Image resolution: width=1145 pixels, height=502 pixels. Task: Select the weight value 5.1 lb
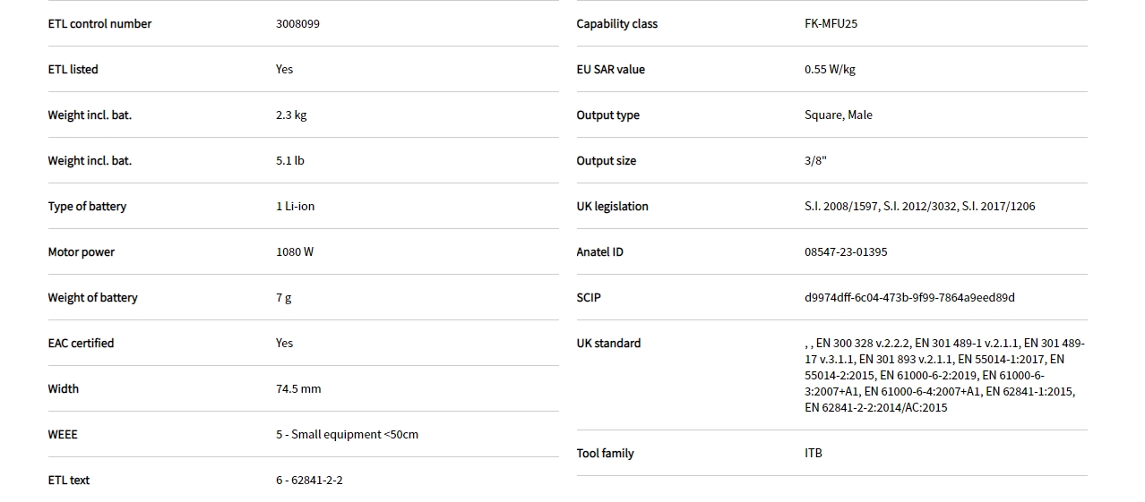(x=289, y=161)
